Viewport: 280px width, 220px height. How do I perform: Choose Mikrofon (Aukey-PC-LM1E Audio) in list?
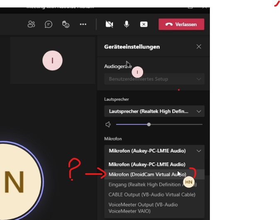147,164
